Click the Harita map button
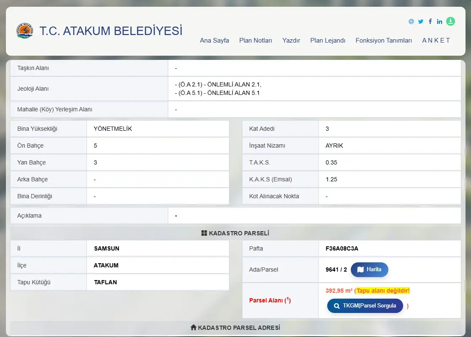The width and height of the screenshot is (471, 337). click(369, 270)
